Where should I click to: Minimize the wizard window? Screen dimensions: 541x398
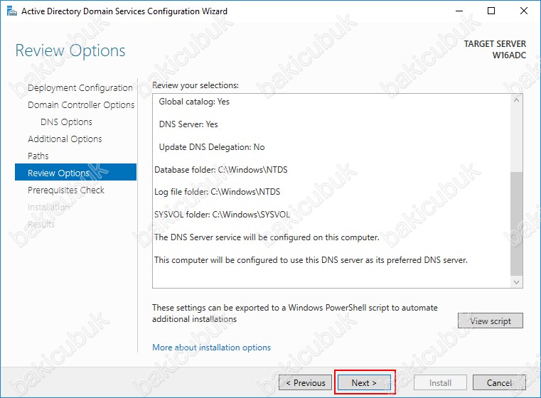457,11
